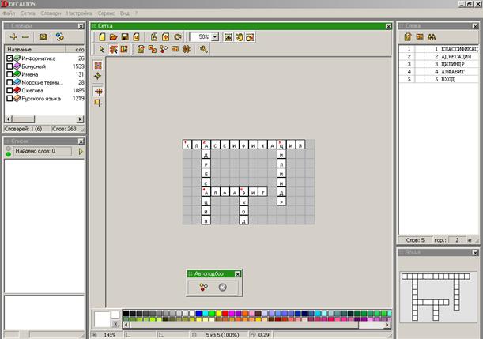This screenshot has width=483, height=339.
Task: Click the Save diskette icon in Сетка toolbar
Action: tap(125, 37)
